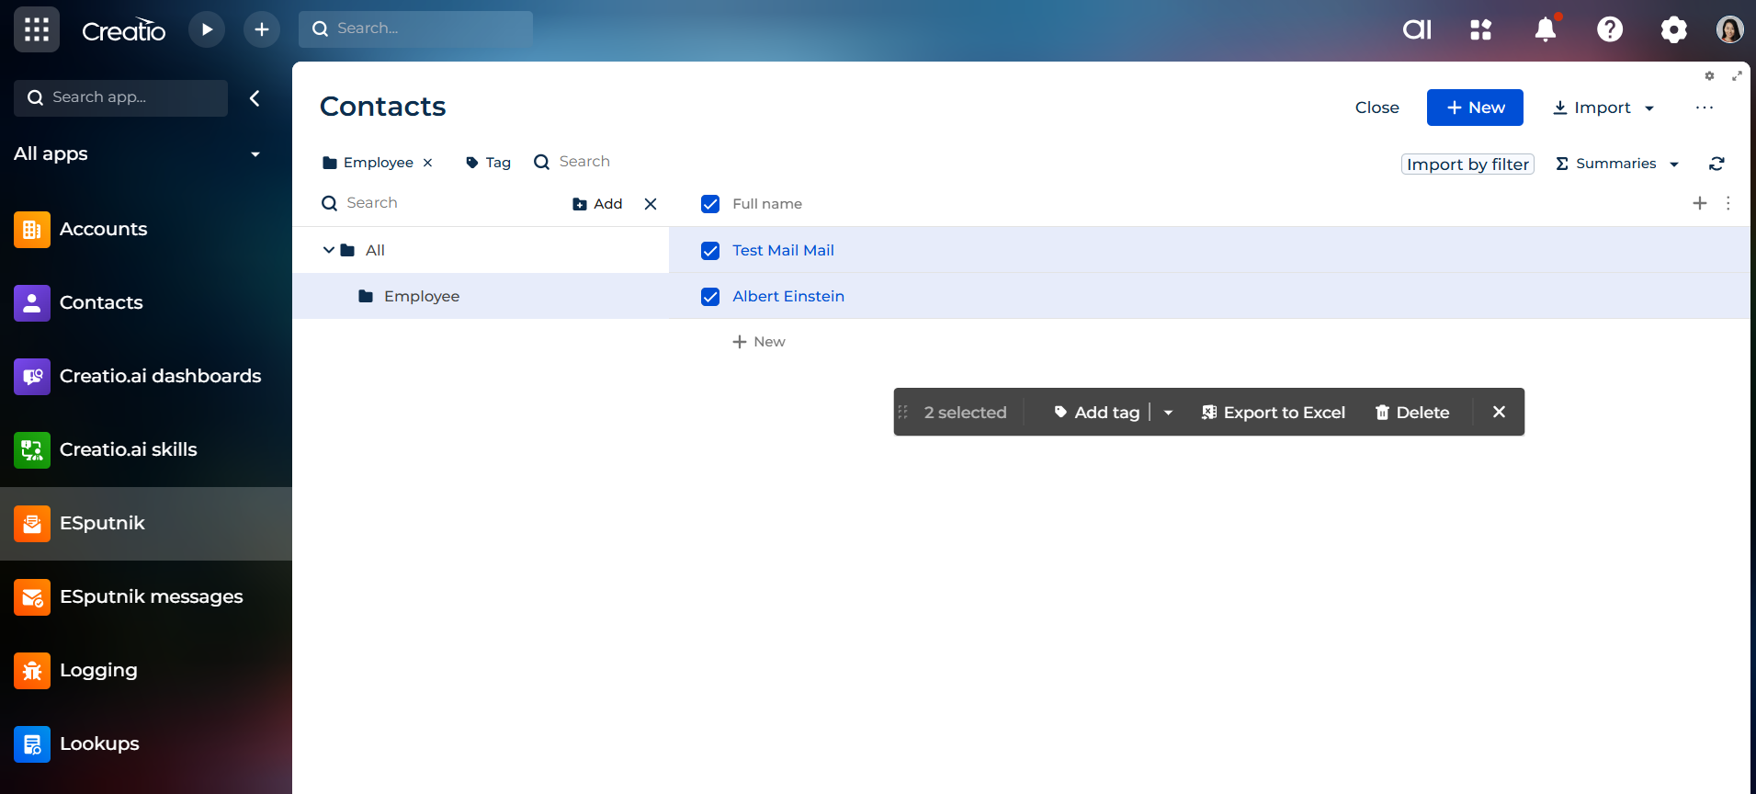Select the Employee folder in tree
Screen dimensions: 1756x794
[481, 296]
